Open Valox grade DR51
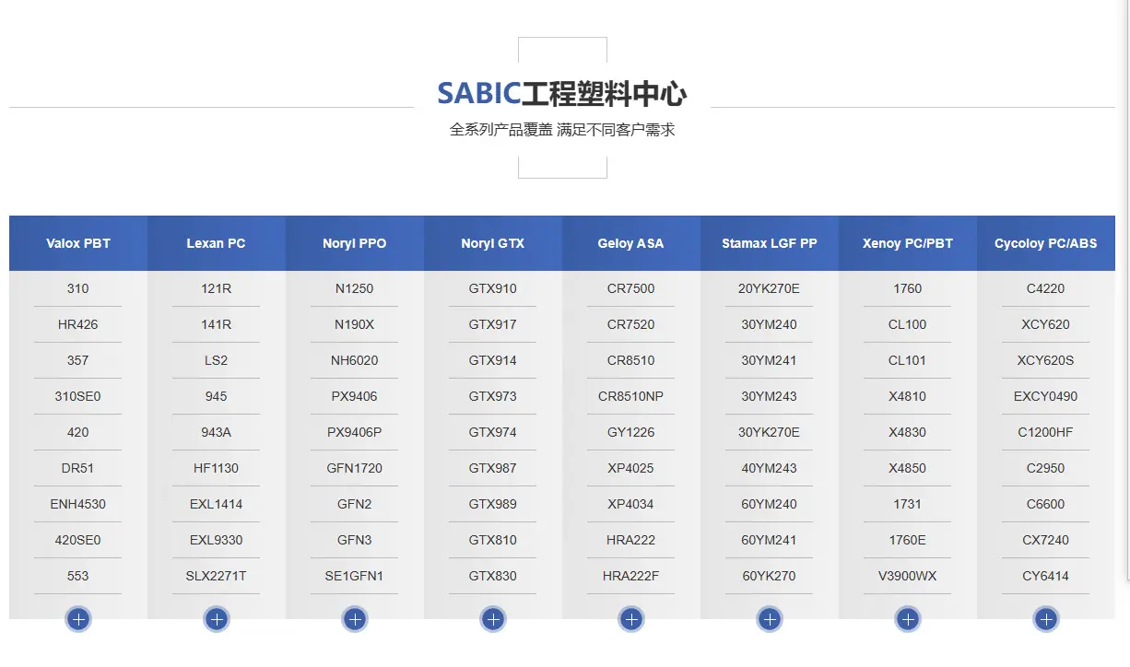The width and height of the screenshot is (1130, 667). tap(78, 468)
